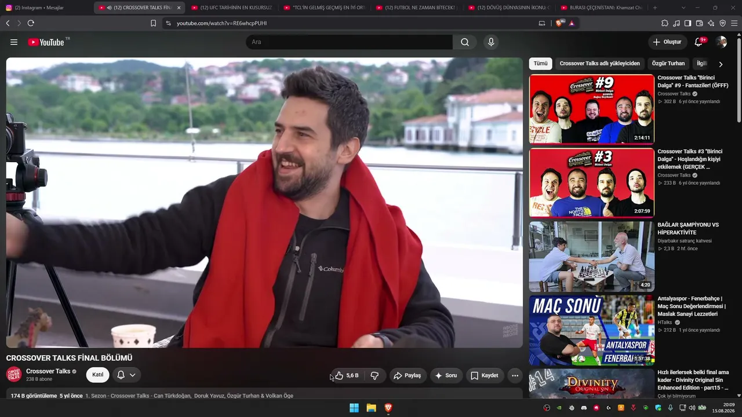Select the Özgür Turhan filter chip
The image size is (742, 417).
click(668, 64)
